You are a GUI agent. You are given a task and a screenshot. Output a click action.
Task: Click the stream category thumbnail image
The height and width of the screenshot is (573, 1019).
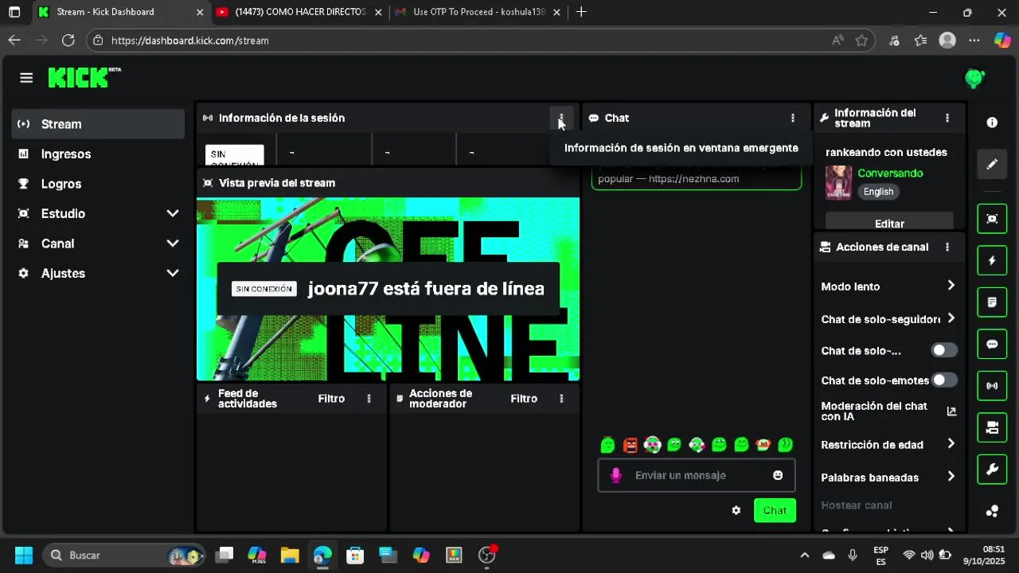(838, 182)
